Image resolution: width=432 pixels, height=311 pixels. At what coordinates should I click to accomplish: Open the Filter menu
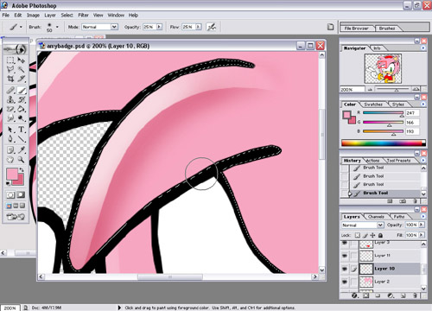pos(83,15)
